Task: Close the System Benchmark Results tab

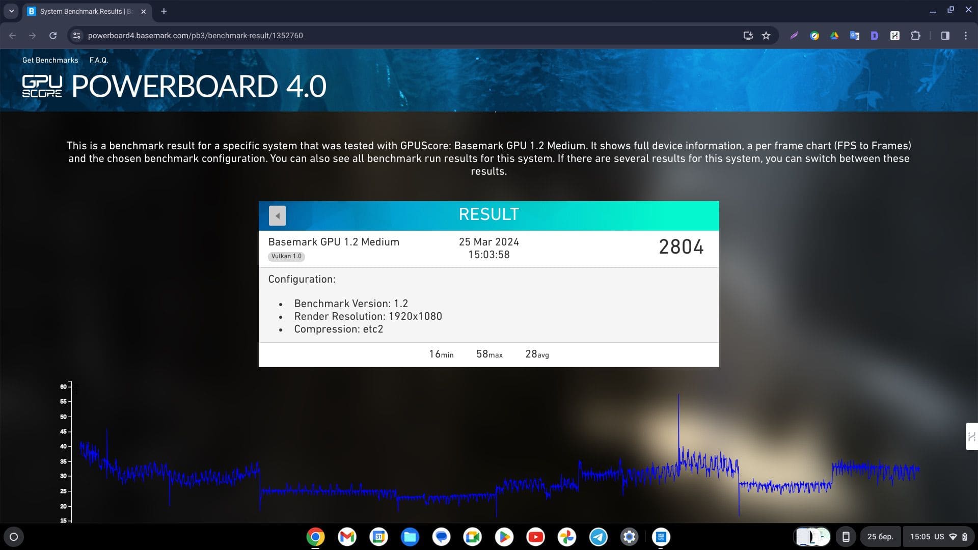Action: 144,11
